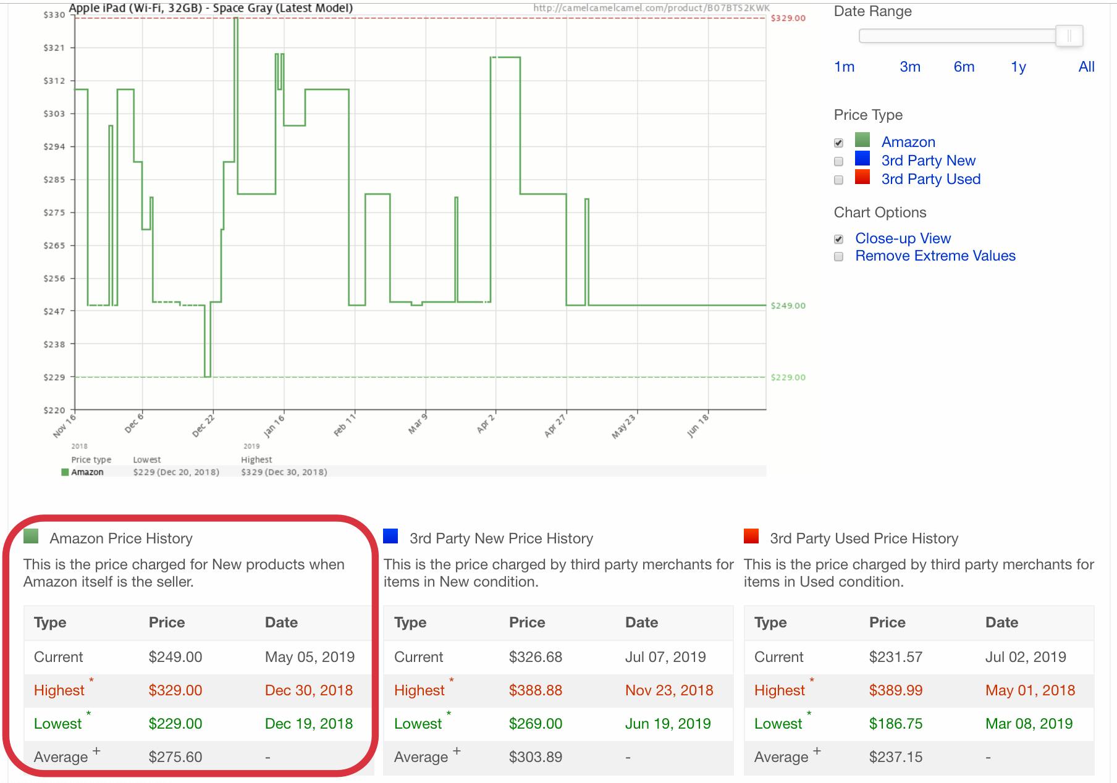Click the 3rd Party New Price History heading
The height and width of the screenshot is (783, 1117).
tap(502, 538)
